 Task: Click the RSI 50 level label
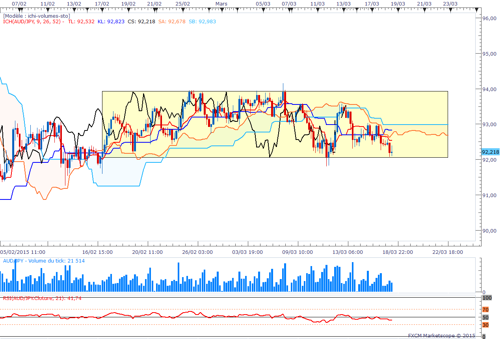click(485, 317)
